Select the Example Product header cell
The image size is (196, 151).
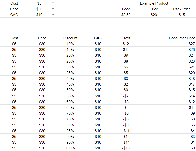(154, 3)
